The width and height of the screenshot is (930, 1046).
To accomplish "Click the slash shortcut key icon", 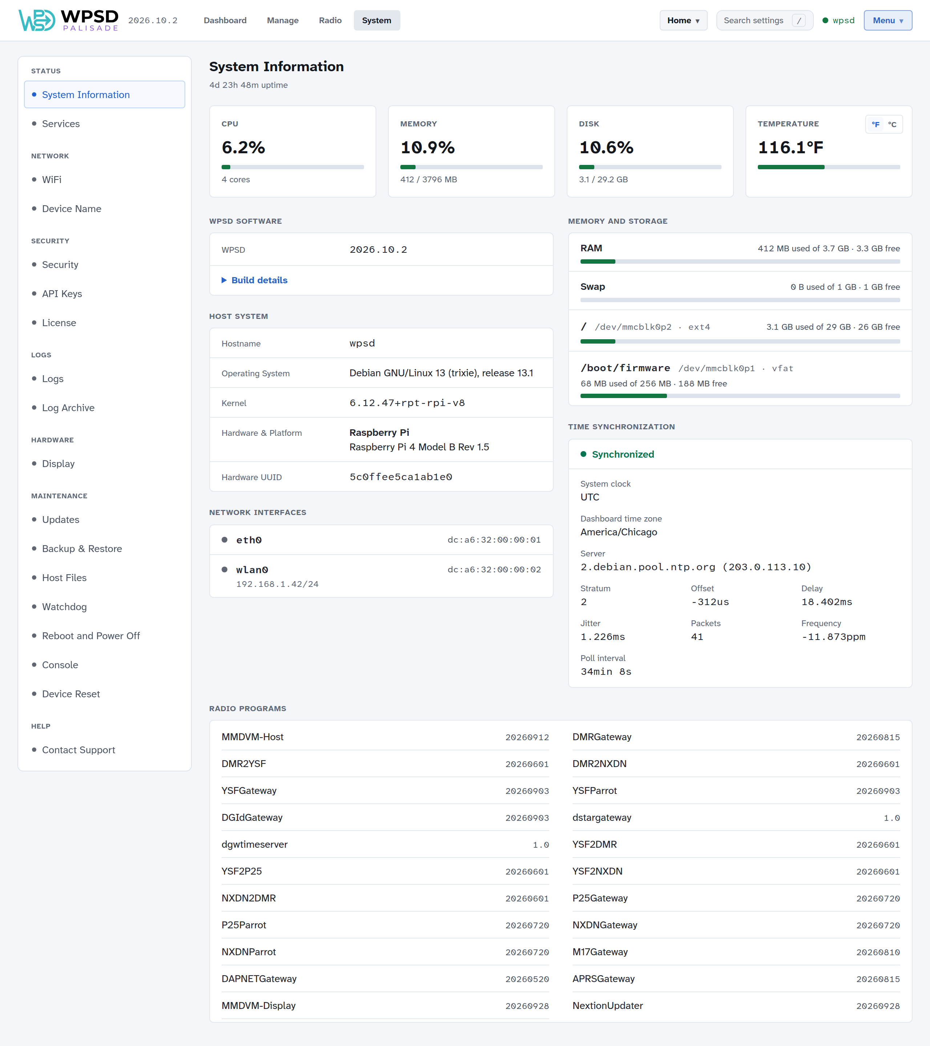I will pos(798,20).
